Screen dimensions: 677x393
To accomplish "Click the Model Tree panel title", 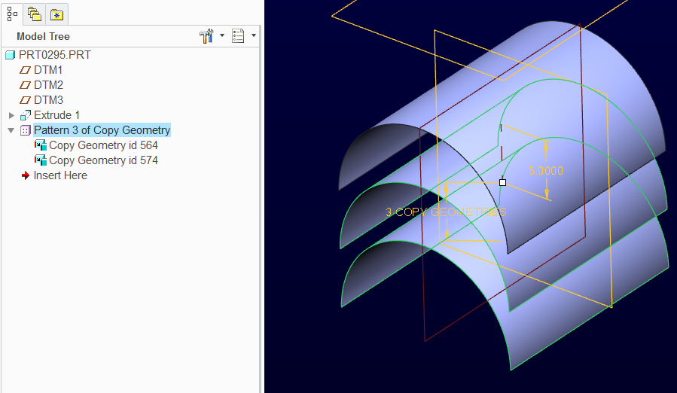I will point(43,37).
